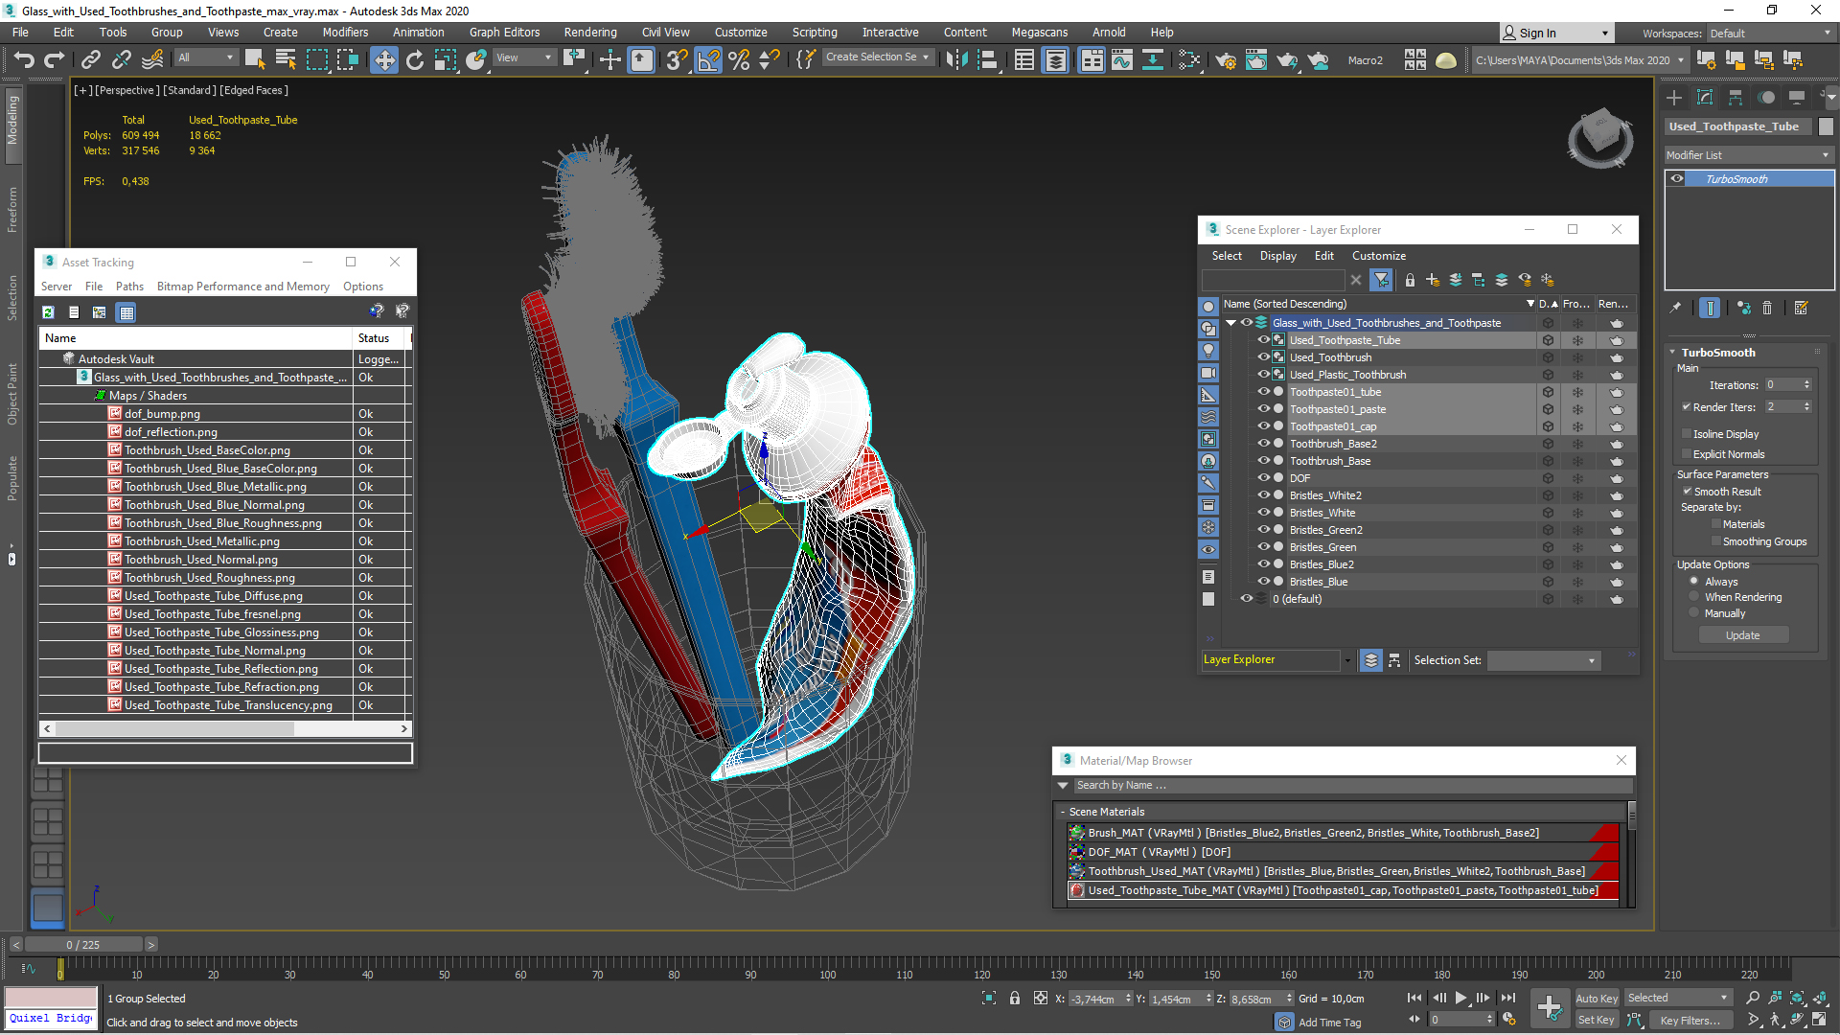Click Zoom Extents Selected icon in status bar
Screen dimensions: 1840x1035
[1798, 998]
